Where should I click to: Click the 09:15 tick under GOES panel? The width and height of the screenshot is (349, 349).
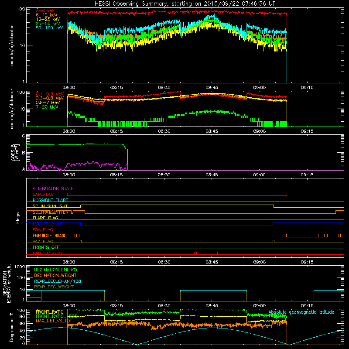[307, 175]
